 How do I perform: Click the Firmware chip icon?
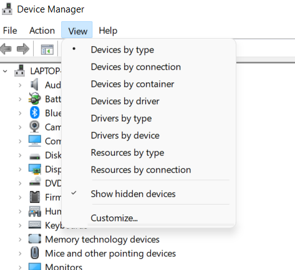[35, 197]
